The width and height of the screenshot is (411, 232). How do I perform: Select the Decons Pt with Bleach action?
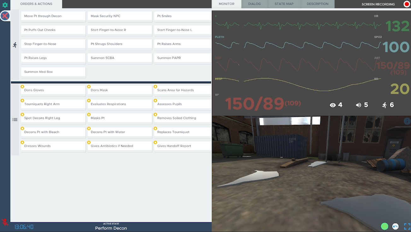(53, 132)
